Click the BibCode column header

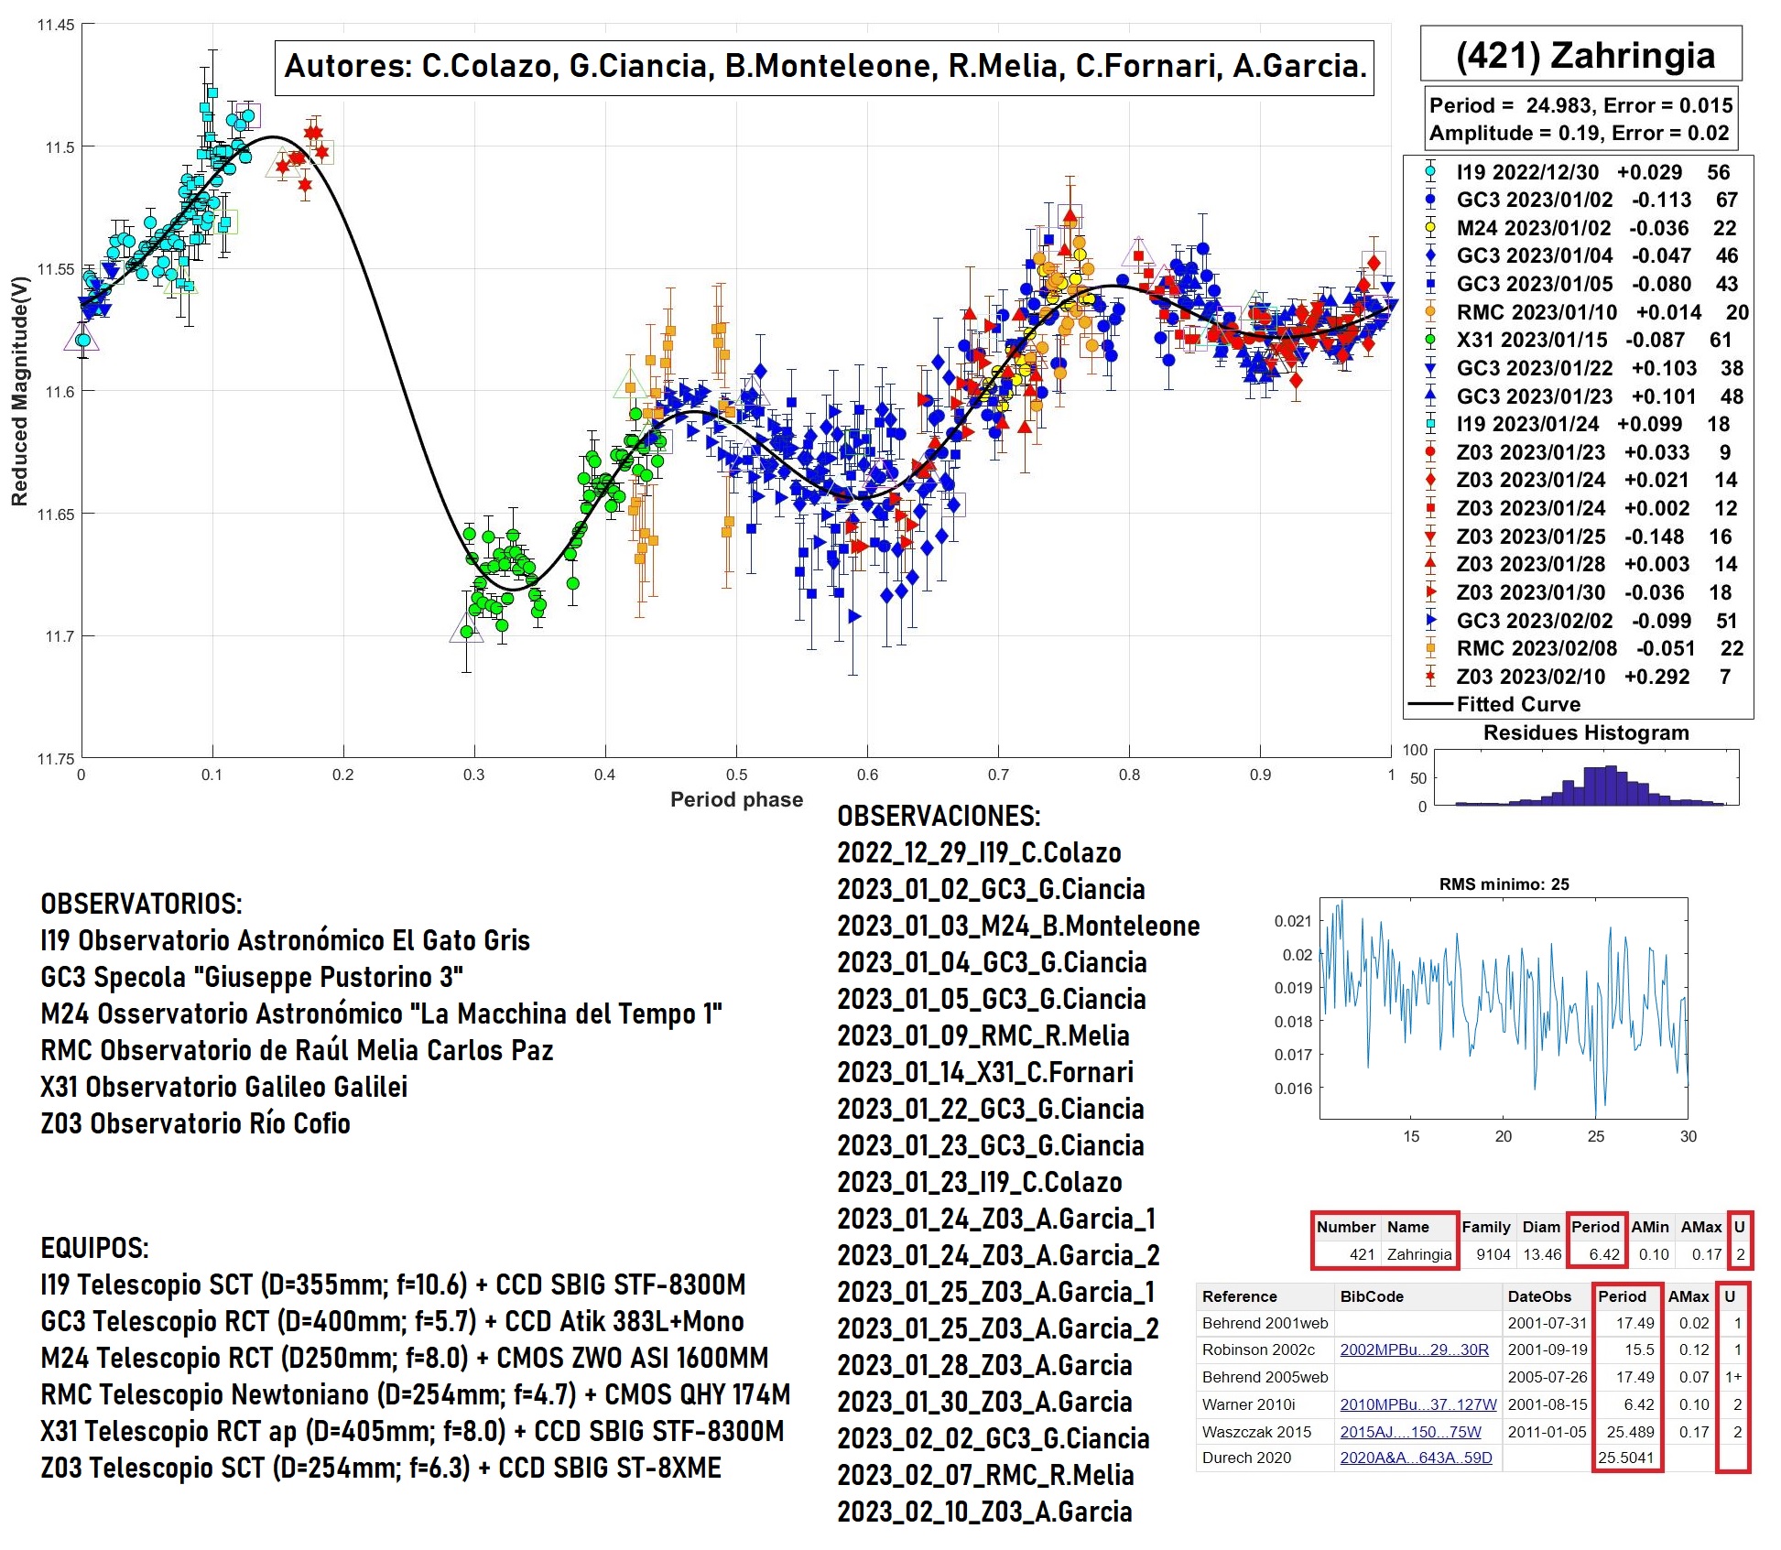1372,1296
